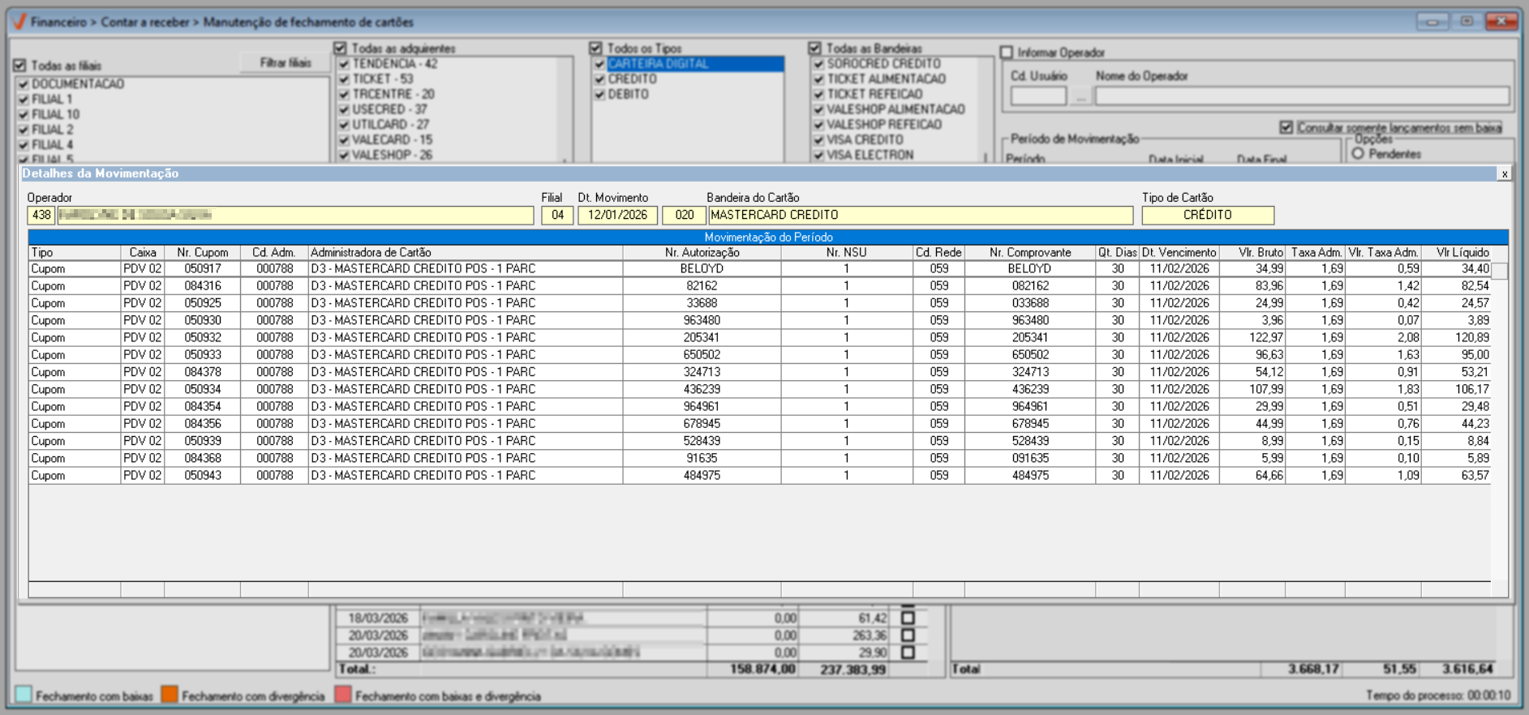
Task: Check the 20/03/2026 row with 263,36
Action: click(x=908, y=636)
